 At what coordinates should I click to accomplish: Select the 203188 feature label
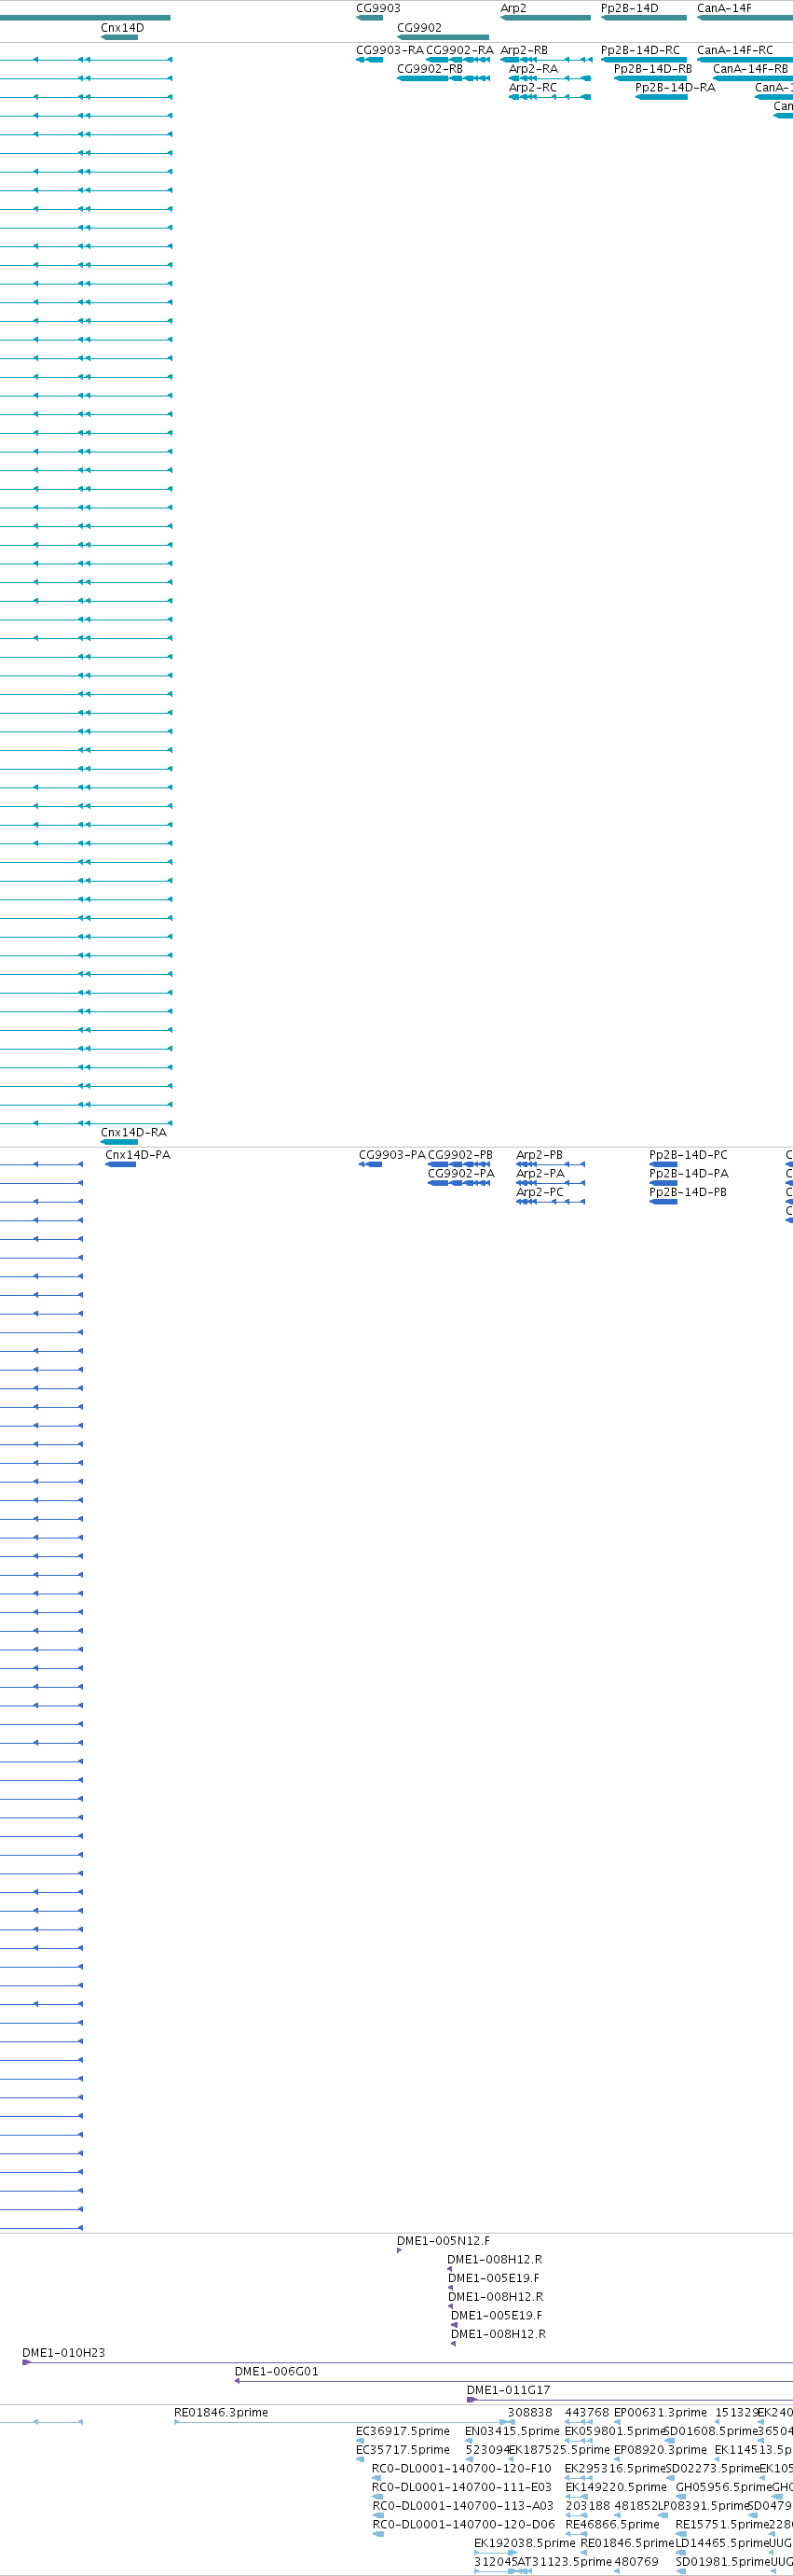tap(587, 2506)
